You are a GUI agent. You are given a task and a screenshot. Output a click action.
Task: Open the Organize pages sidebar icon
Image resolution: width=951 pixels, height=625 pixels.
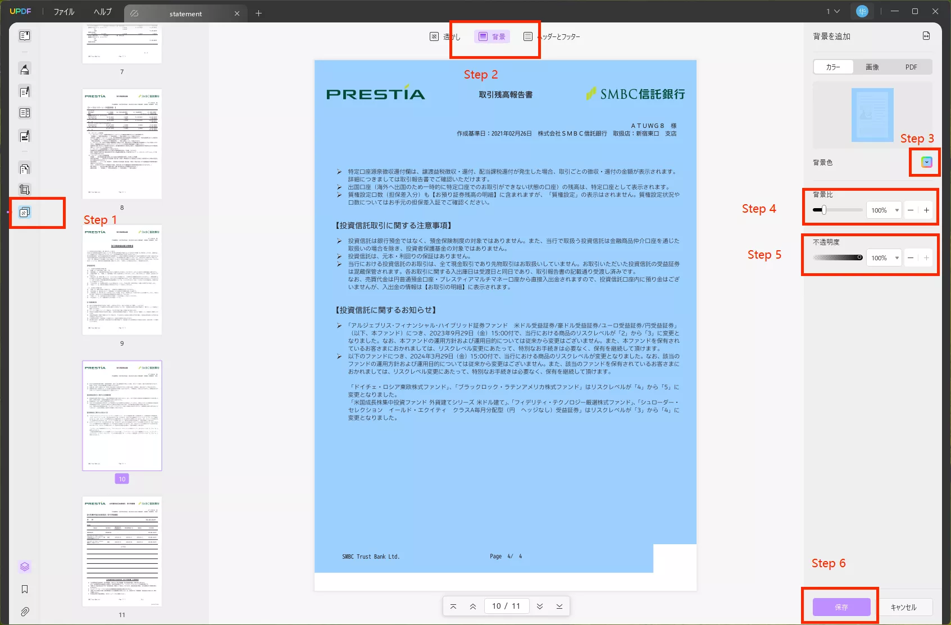point(25,169)
